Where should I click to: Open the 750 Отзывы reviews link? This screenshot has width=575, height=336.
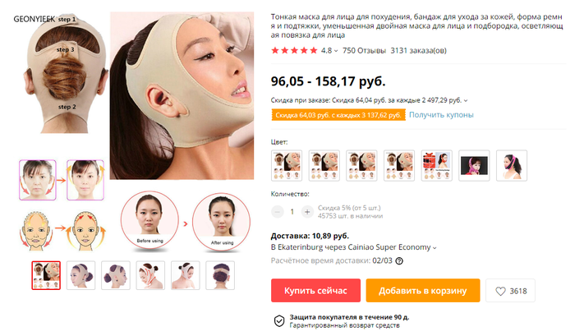[x=364, y=51]
